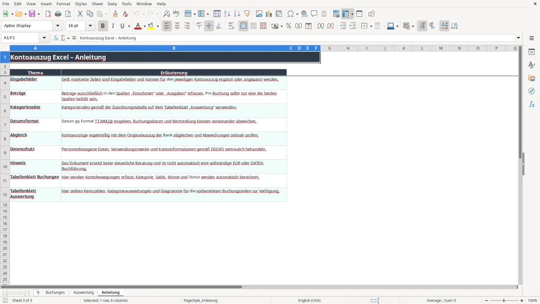Open the Function Wizard fx icon
This screenshot has height=304, width=540.
tap(56, 38)
